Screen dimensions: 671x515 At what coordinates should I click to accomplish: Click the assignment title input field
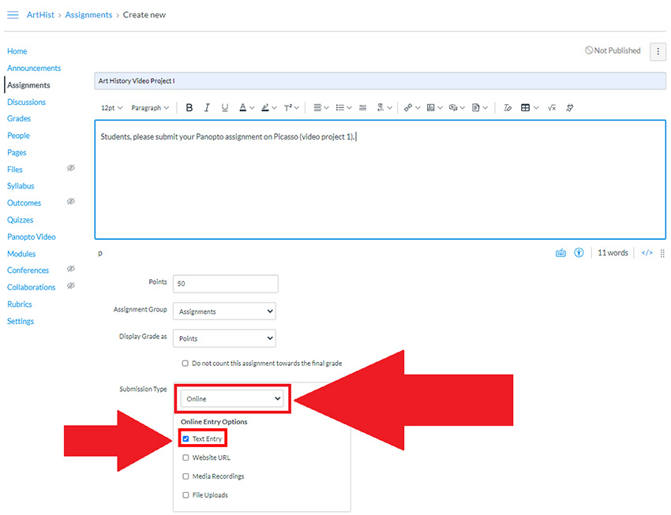point(380,80)
